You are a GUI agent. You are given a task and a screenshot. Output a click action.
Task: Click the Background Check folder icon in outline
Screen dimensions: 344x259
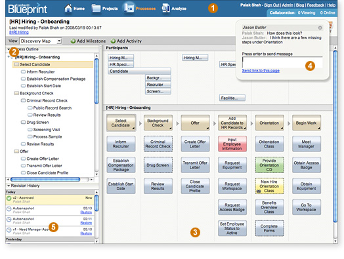pos(16,93)
